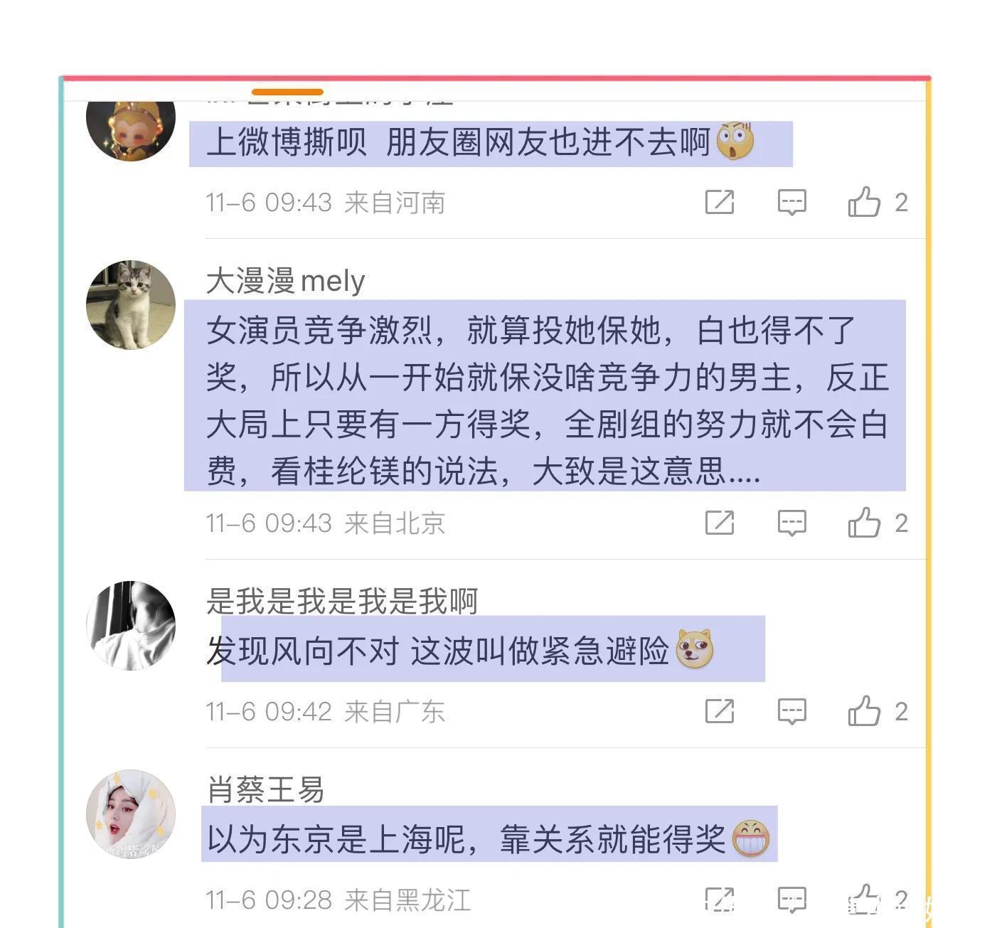Screen dimensions: 987x928
Task: Reply to the 河南 comment
Action: pyautogui.click(x=791, y=202)
